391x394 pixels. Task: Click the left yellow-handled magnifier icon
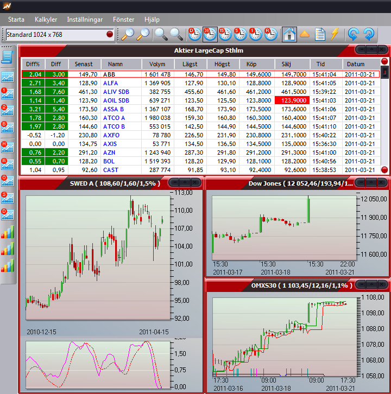(128, 34)
